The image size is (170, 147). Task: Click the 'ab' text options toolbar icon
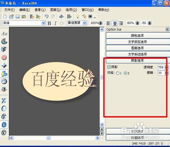[x=61, y=17]
